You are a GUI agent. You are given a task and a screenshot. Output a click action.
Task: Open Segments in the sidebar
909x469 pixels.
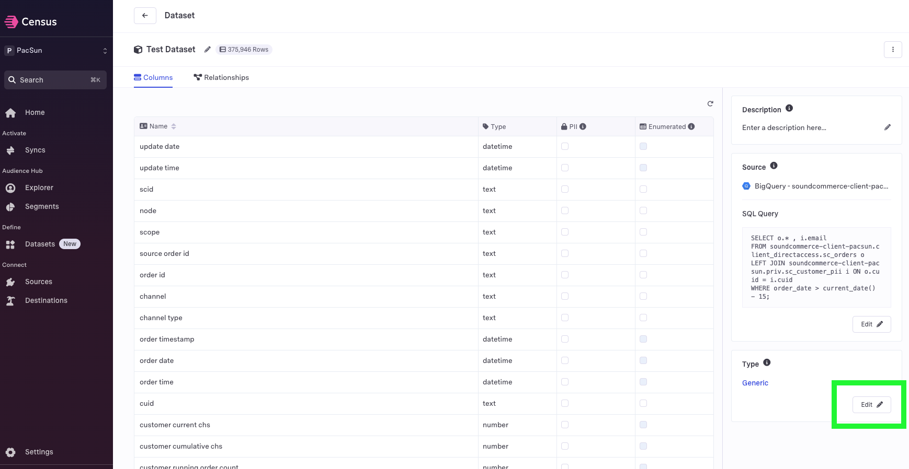(41, 206)
